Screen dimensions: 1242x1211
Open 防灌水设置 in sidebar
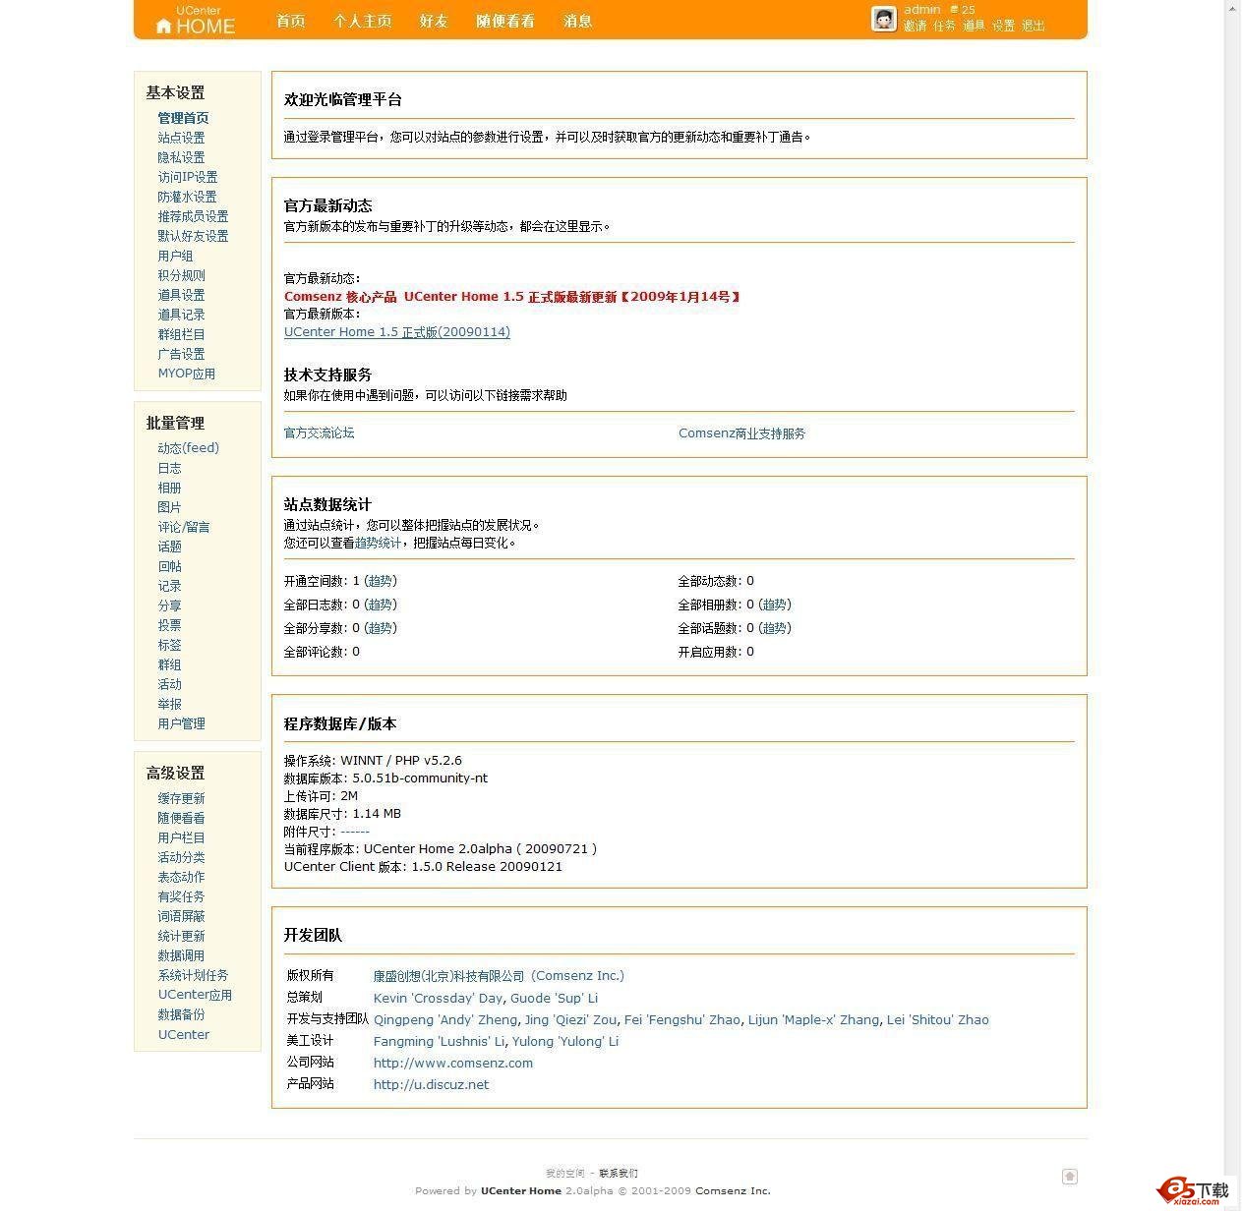[187, 197]
